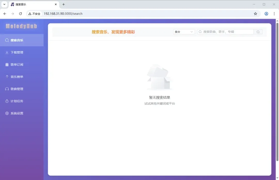The height and width of the screenshot is (180, 279).
Task: Go to the 音乐榜单 page
Action: click(x=17, y=77)
